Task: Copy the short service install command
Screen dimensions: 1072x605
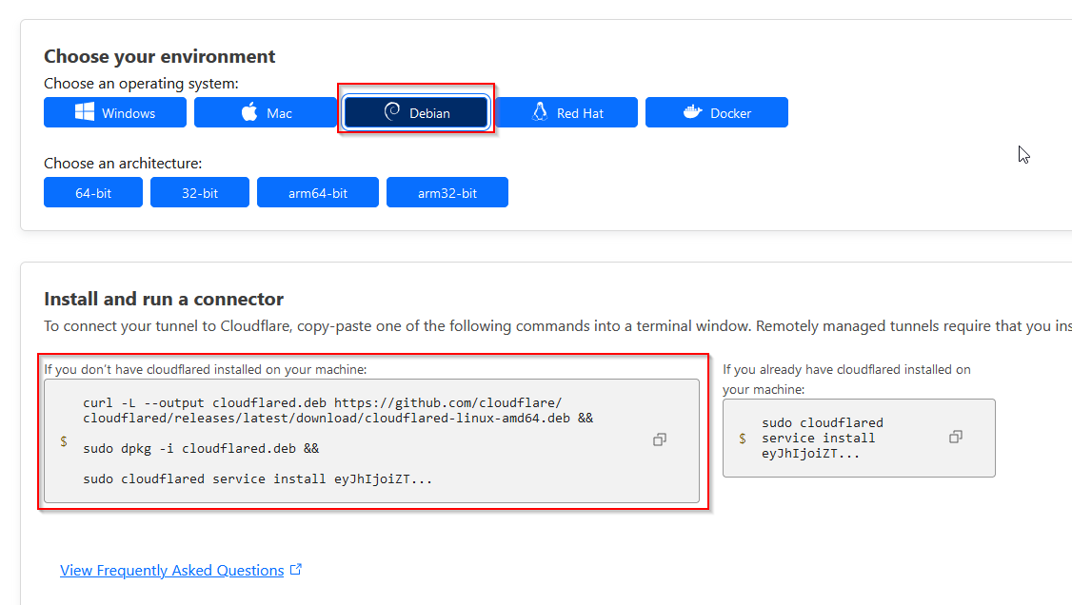Action: 956,437
